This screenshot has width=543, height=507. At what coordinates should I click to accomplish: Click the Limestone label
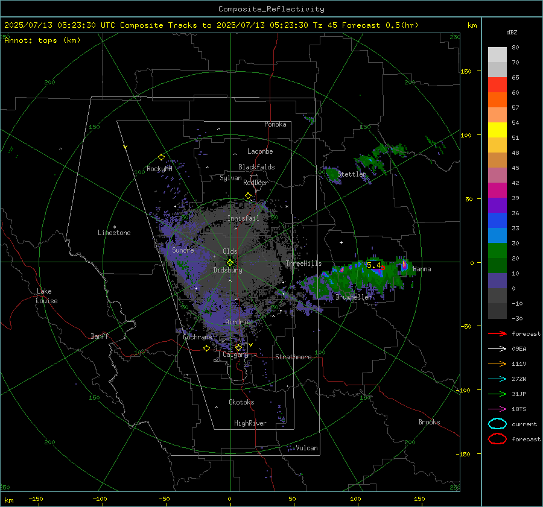114,233
